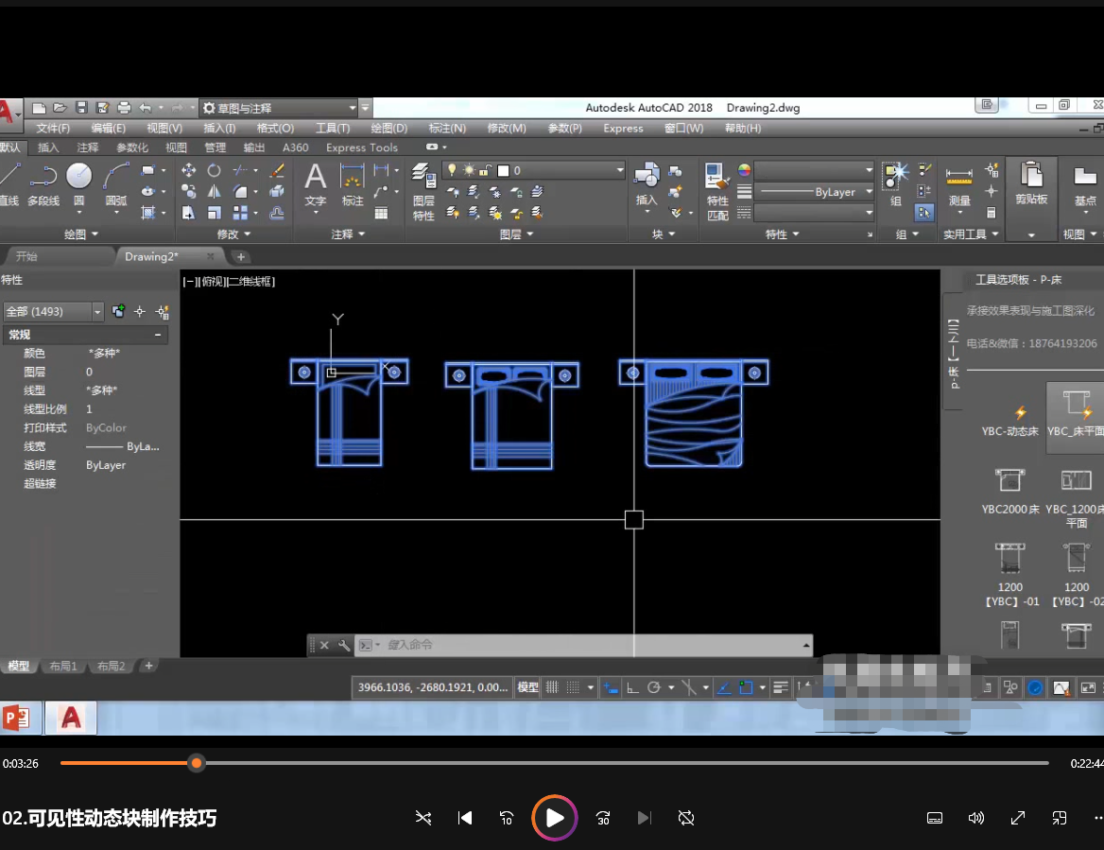Screen dimensions: 1104x850
Task: Open the 文件(F) menu
Action: [x=53, y=129]
